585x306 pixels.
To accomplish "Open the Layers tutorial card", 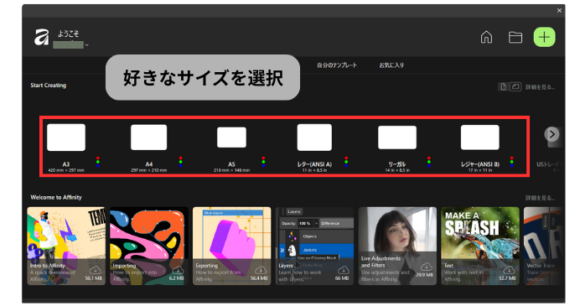I will (314, 246).
